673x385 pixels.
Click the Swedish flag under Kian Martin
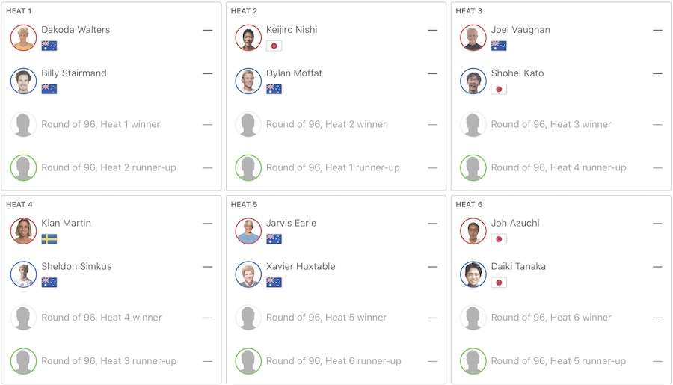pos(49,239)
